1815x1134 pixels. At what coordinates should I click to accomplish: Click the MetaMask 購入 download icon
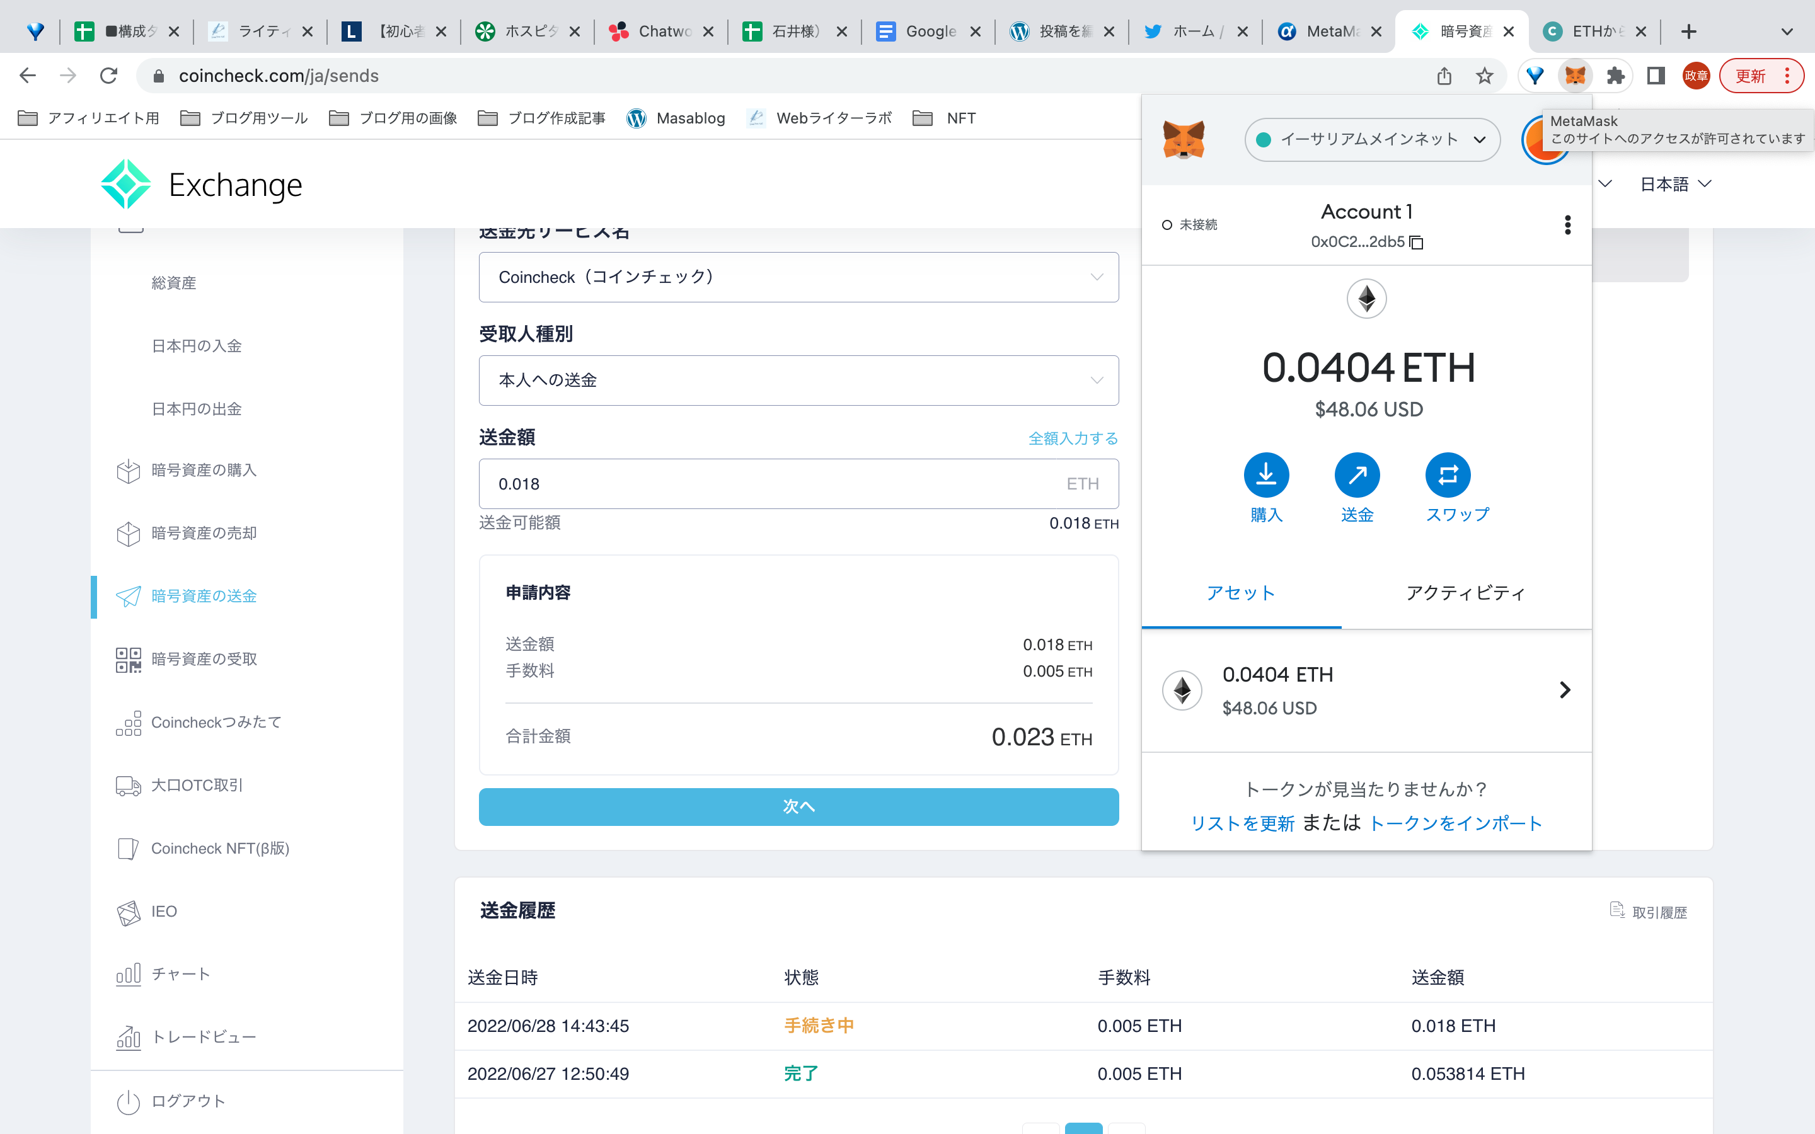coord(1266,475)
